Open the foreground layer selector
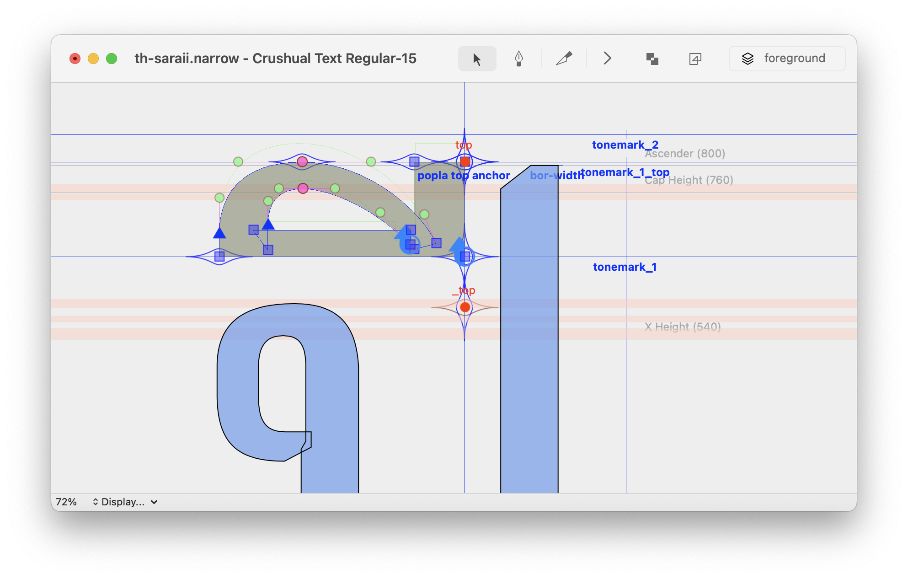908x579 pixels. (x=786, y=59)
